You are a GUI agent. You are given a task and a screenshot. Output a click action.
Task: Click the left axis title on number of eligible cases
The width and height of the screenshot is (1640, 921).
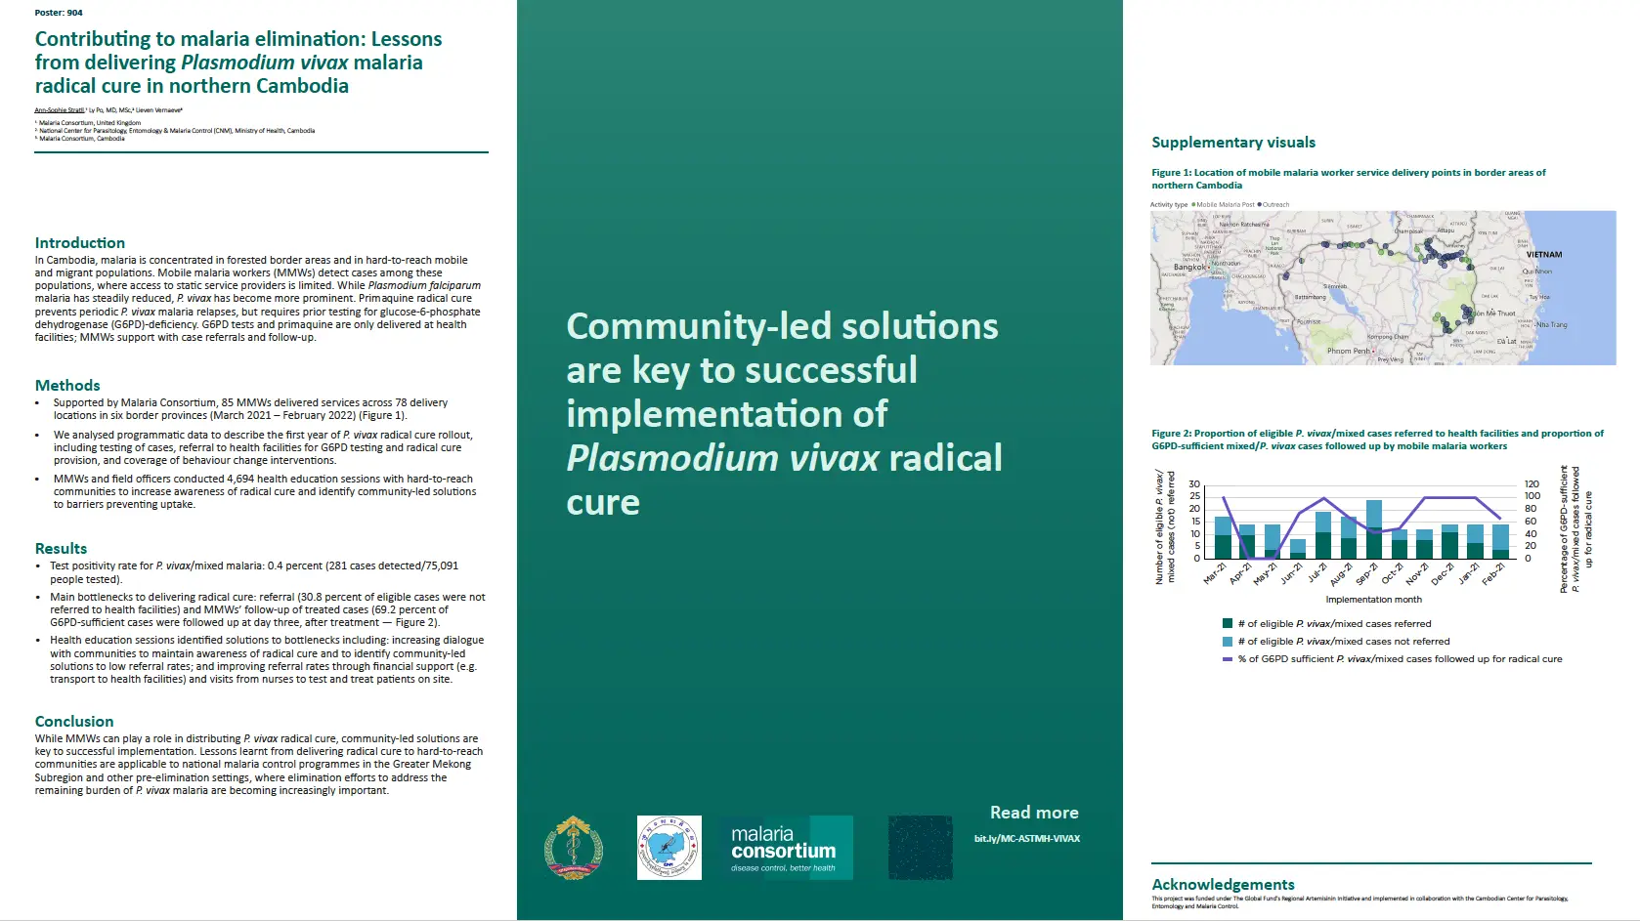point(1165,527)
